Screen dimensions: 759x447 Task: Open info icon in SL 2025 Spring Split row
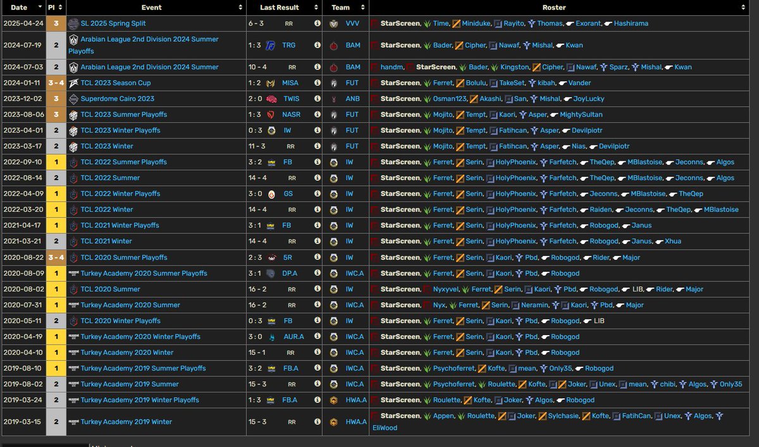click(317, 23)
